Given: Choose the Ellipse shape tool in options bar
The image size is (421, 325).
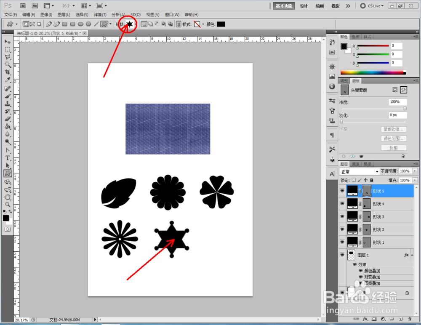Looking at the screenshot, I should click(80, 24).
